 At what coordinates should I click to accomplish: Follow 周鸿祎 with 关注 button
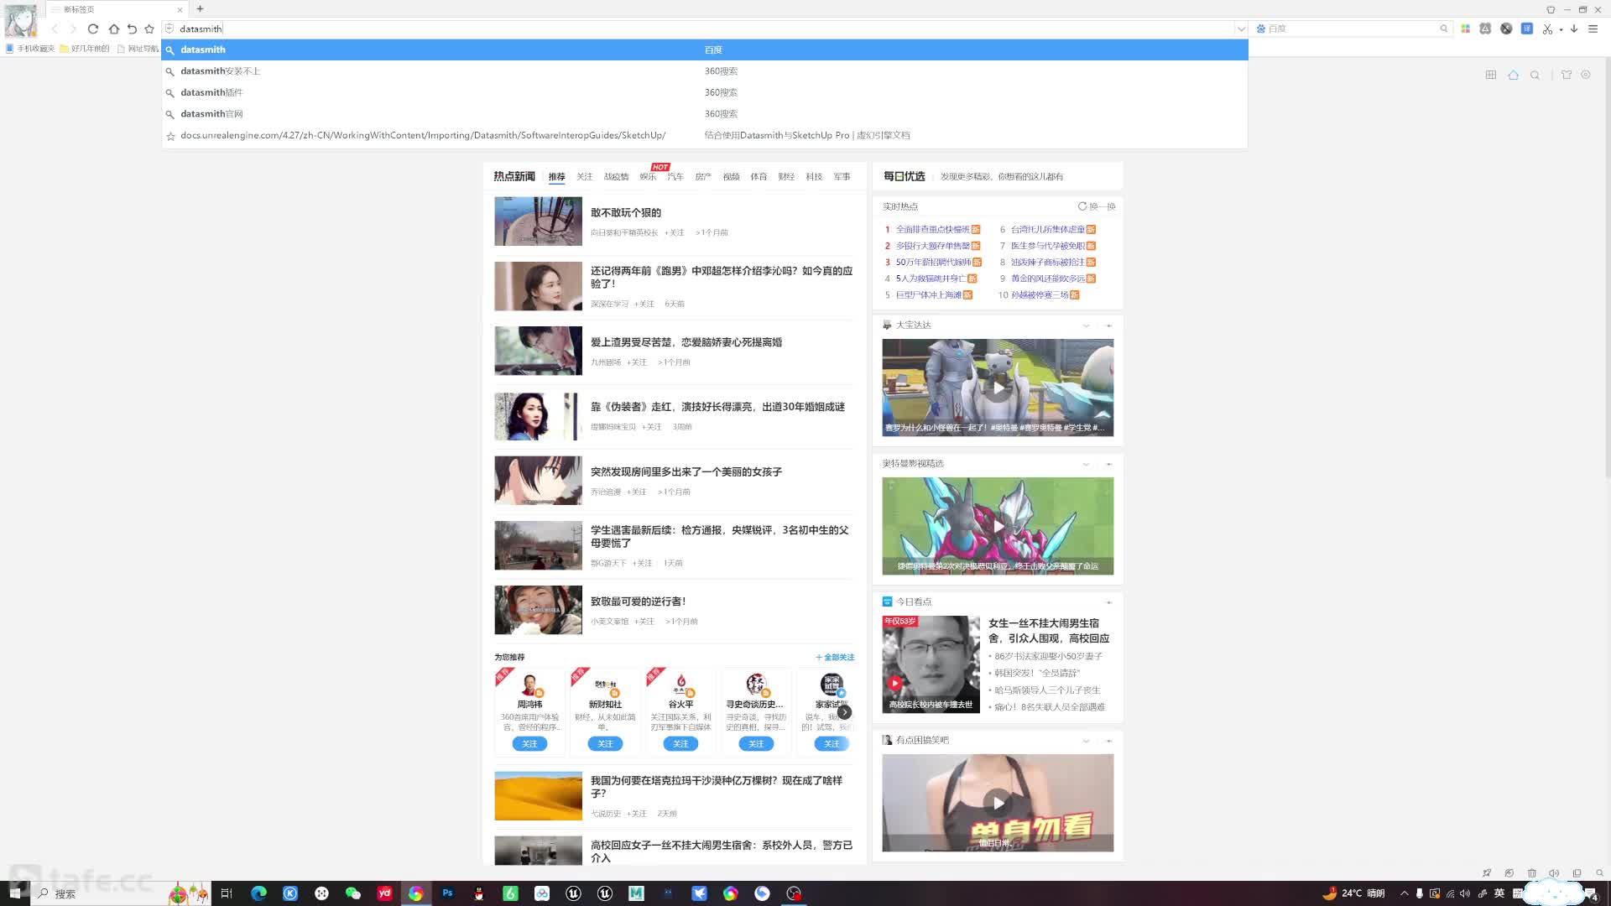tap(529, 744)
